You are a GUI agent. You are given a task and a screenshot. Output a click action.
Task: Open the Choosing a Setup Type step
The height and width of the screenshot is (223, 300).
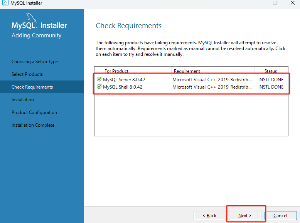pyautogui.click(x=35, y=62)
